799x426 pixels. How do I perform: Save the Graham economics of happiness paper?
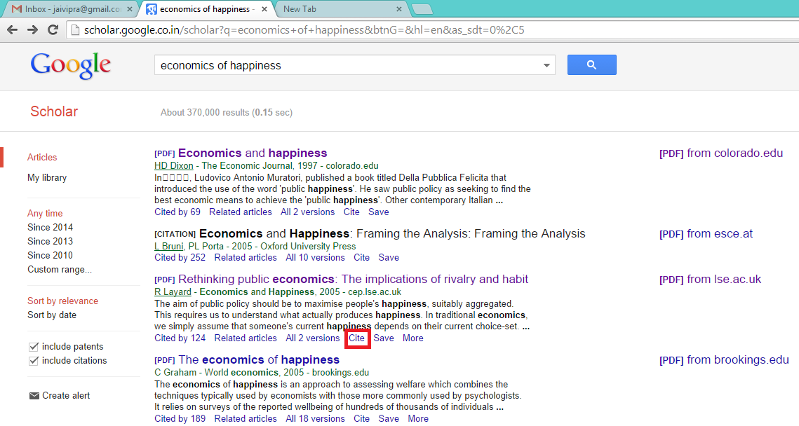[389, 418]
